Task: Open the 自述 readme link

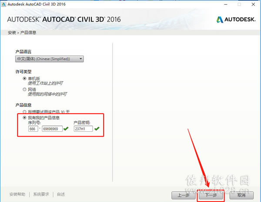Action: [61, 194]
